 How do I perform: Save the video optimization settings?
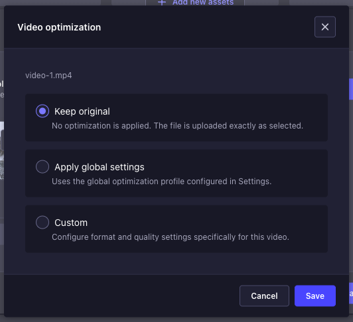(315, 295)
